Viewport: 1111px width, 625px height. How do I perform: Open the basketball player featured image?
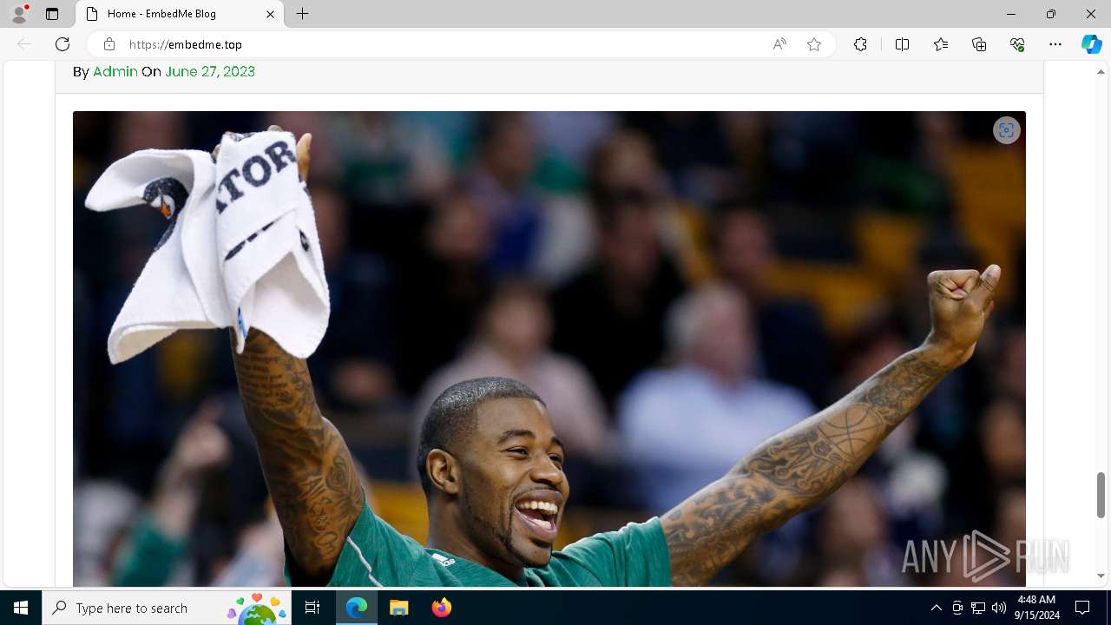click(x=549, y=349)
